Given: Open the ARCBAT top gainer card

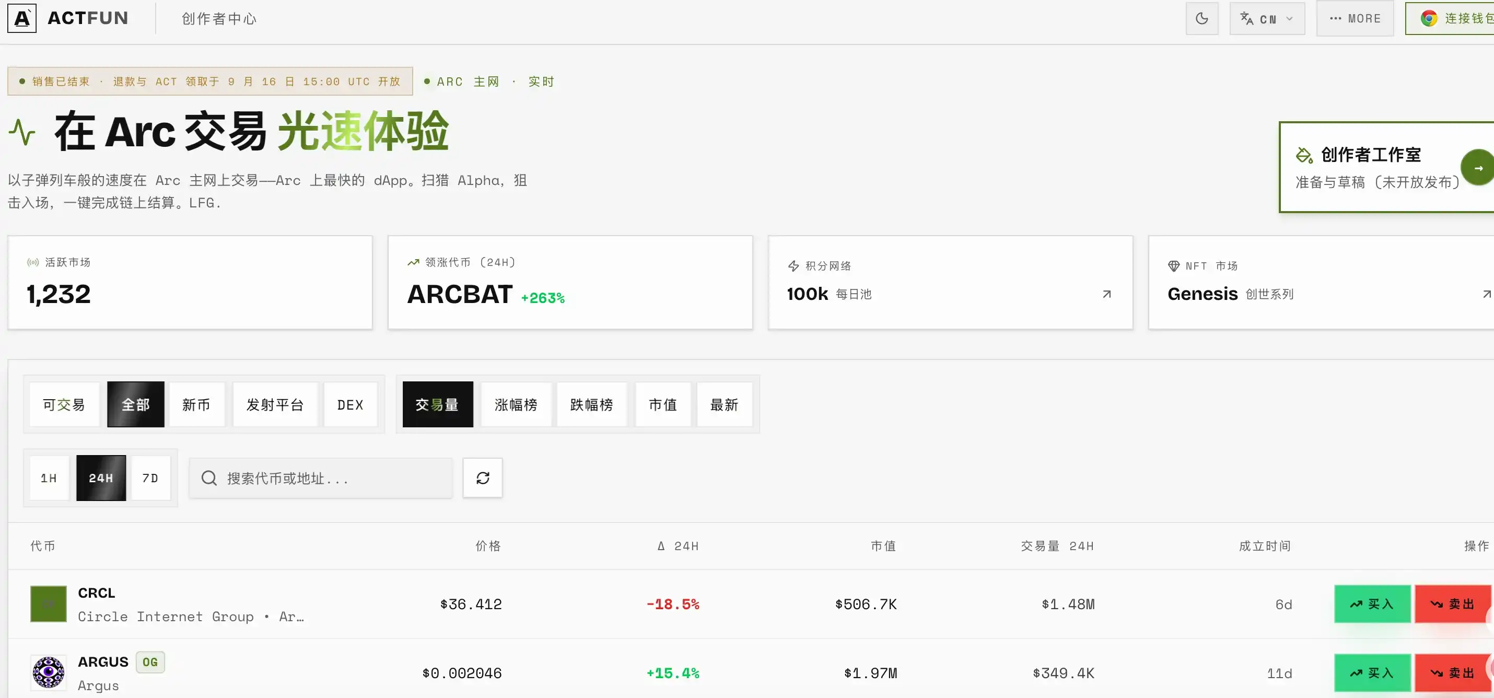Looking at the screenshot, I should coord(570,283).
